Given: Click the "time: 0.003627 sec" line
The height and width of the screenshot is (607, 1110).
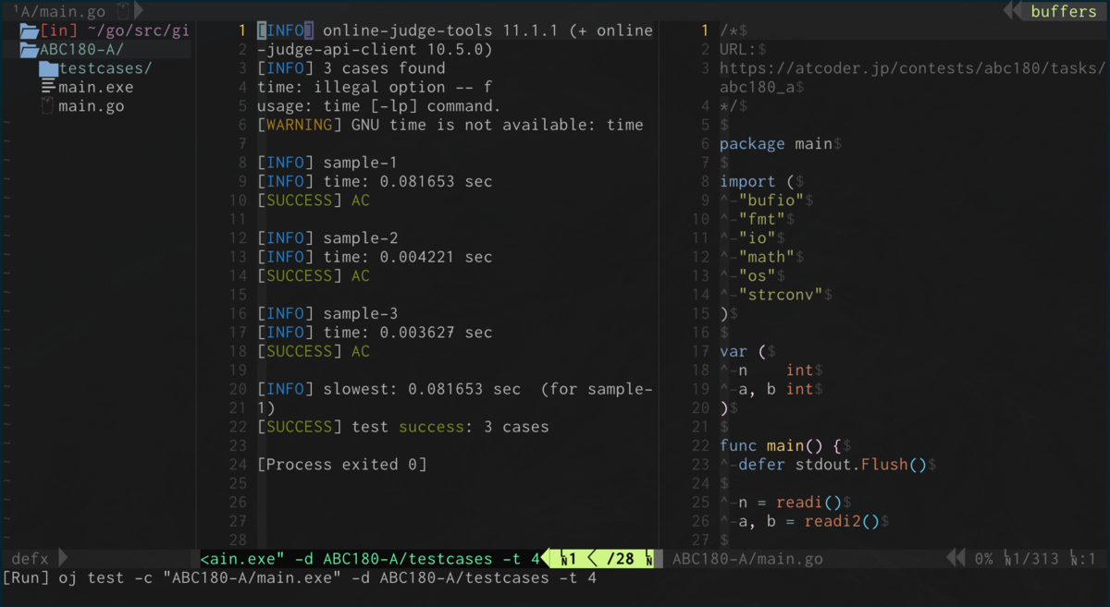Looking at the screenshot, I should pyautogui.click(x=375, y=333).
